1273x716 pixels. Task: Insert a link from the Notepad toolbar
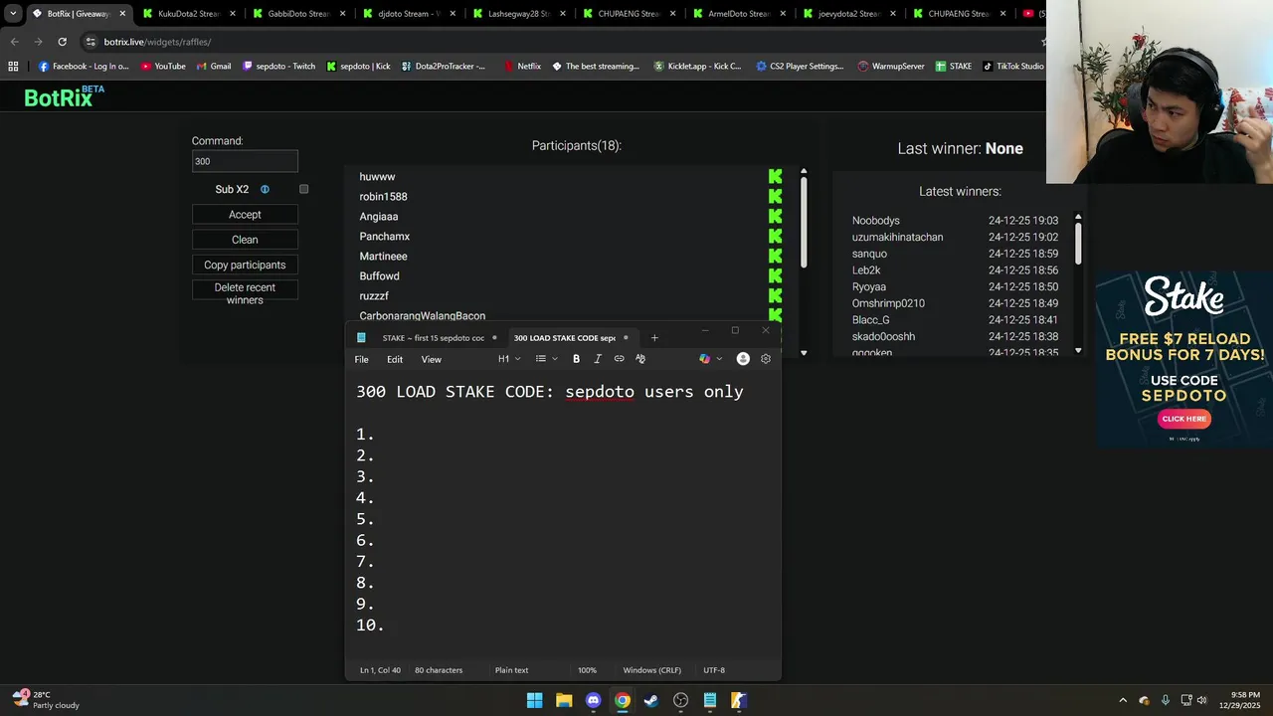pyautogui.click(x=619, y=359)
